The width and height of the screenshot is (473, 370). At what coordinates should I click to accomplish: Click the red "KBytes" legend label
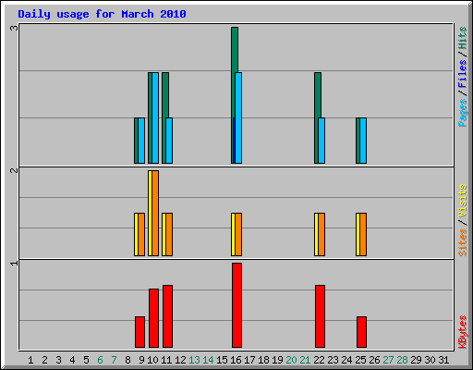(x=462, y=332)
